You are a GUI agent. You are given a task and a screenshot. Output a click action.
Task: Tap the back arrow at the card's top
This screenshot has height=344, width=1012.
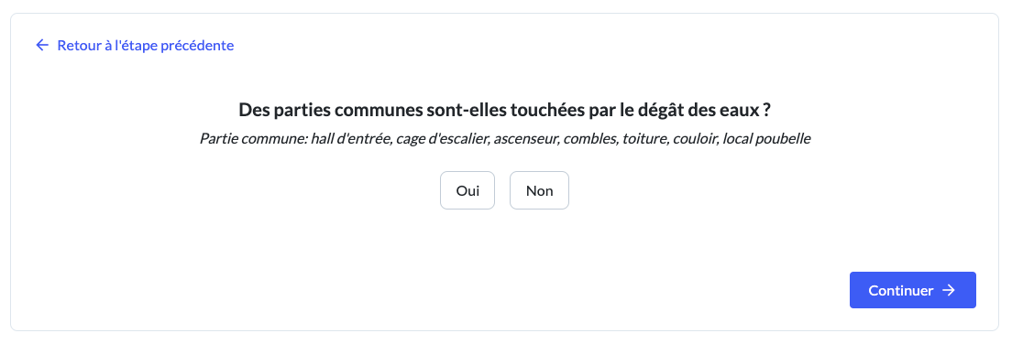point(42,45)
